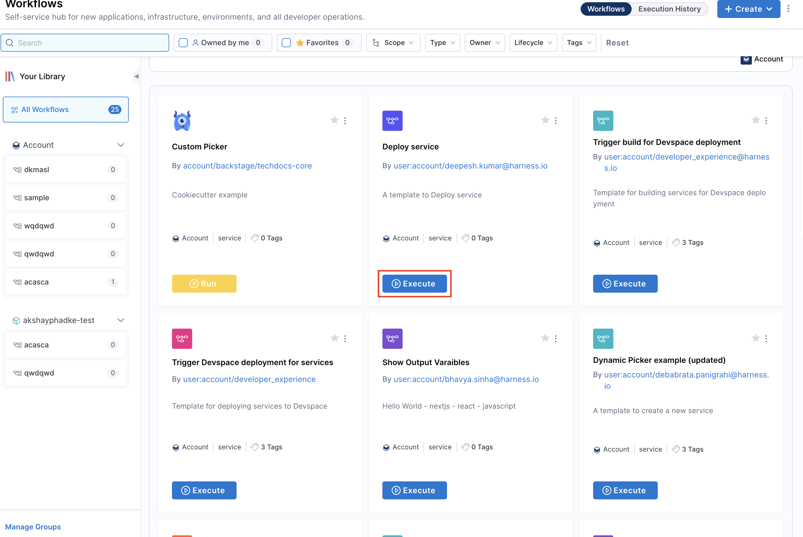Screen dimensions: 803x537
Task: Click pink Trigger Devspace deployment workflow icon
Action: point(182,338)
